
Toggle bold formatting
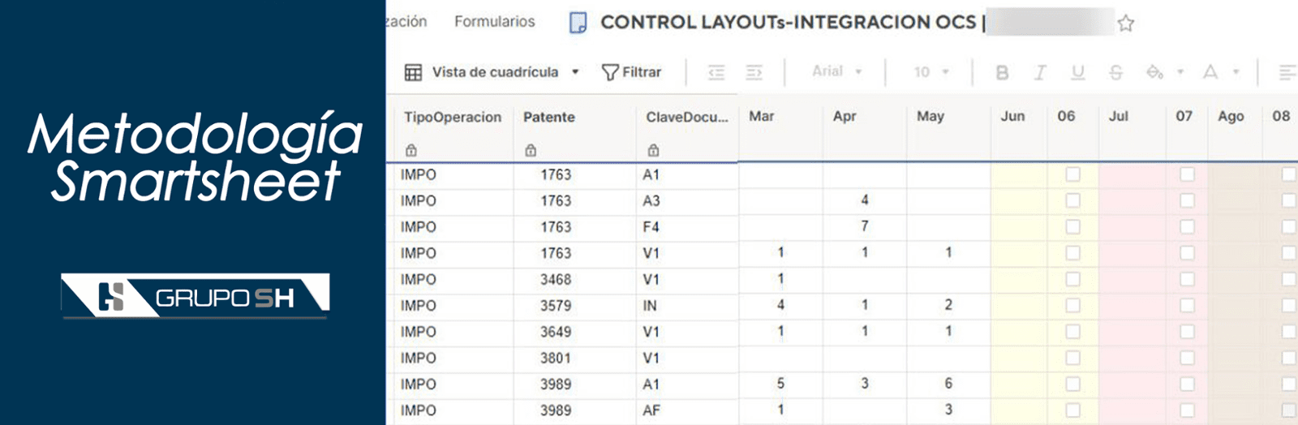pyautogui.click(x=1002, y=72)
